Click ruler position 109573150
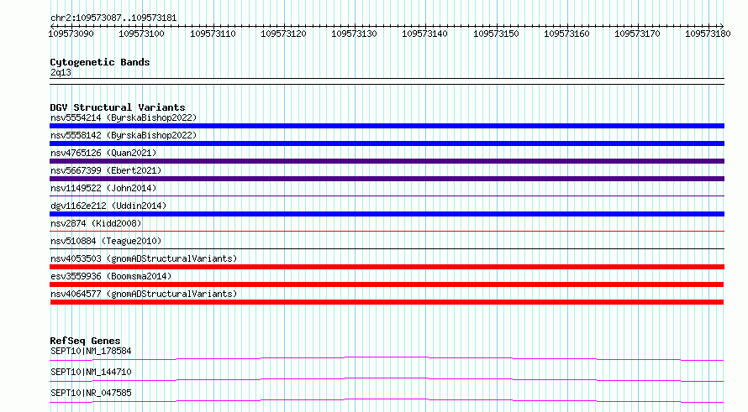Image resolution: width=748 pixels, height=412 pixels. point(496,34)
